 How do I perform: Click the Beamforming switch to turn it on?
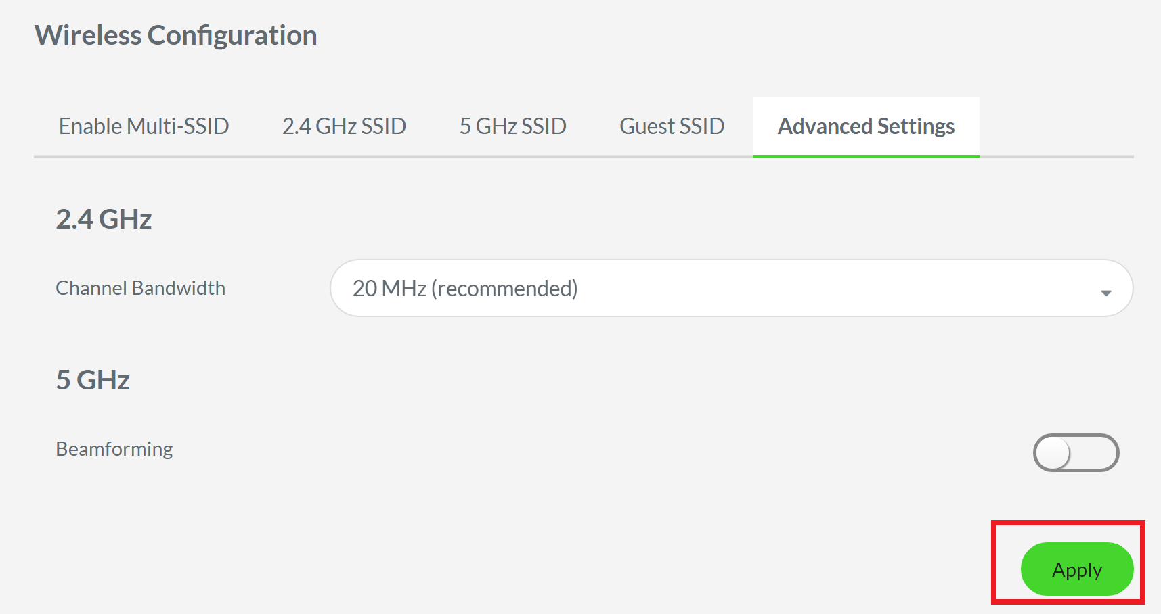click(x=1075, y=453)
